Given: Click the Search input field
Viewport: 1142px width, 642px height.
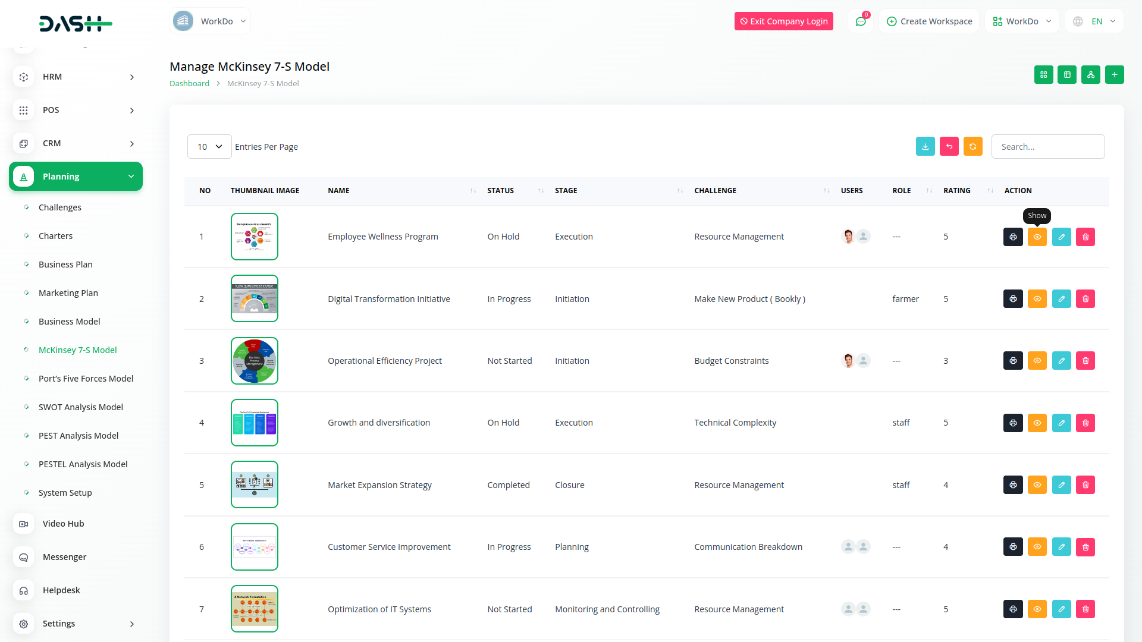Looking at the screenshot, I should click(1047, 147).
